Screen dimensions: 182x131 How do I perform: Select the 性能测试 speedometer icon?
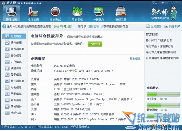[x=55, y=12]
